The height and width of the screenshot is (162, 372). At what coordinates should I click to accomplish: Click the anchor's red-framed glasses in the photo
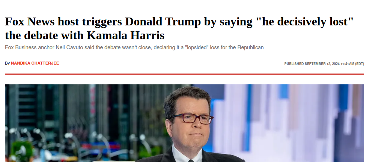[193, 118]
